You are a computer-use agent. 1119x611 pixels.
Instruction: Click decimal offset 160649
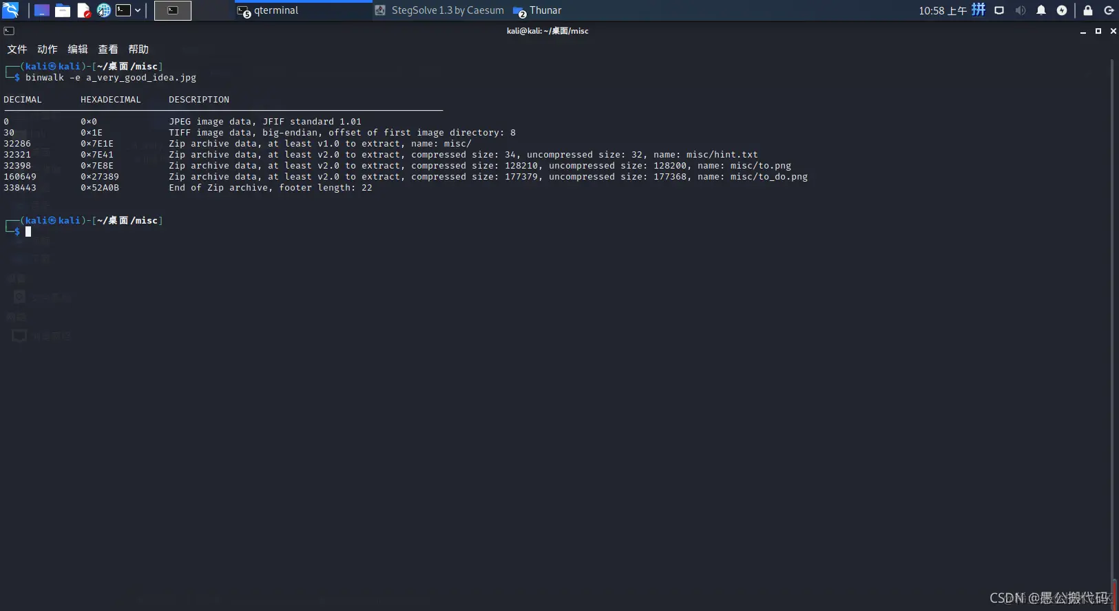[20, 177]
